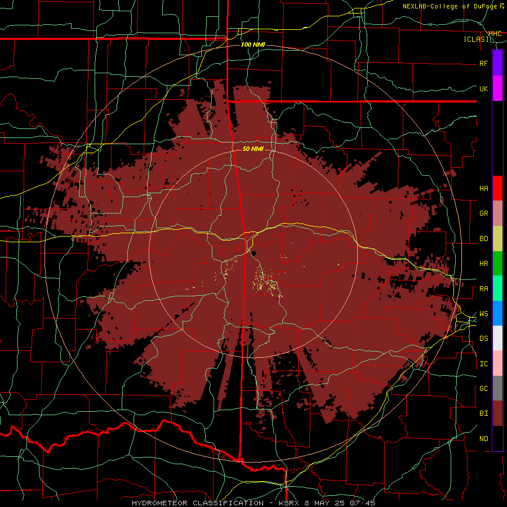Click the 100 NMI range ring label

[x=253, y=45]
